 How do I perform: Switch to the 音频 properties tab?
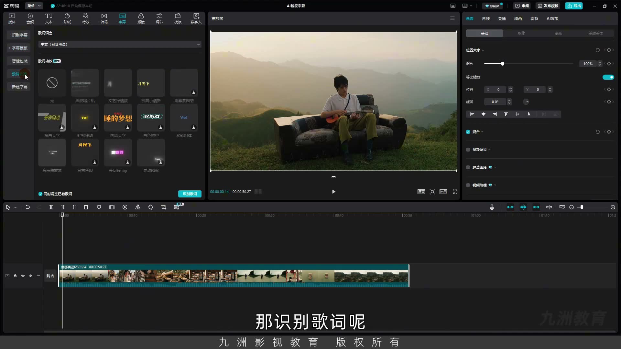485,18
